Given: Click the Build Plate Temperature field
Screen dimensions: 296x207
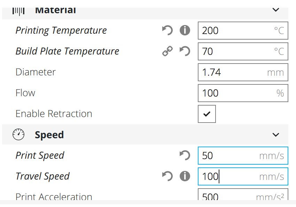Looking at the screenshot, I should (237, 51).
